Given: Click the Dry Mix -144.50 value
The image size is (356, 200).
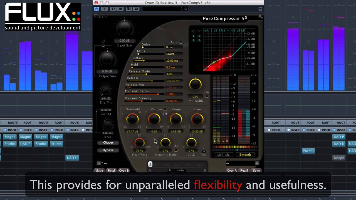Looking at the screenshot, I should 105,98.
